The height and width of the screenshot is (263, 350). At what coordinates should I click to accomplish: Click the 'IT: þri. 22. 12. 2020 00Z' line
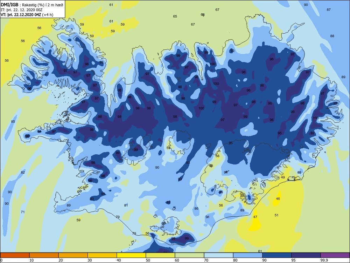(22, 10)
